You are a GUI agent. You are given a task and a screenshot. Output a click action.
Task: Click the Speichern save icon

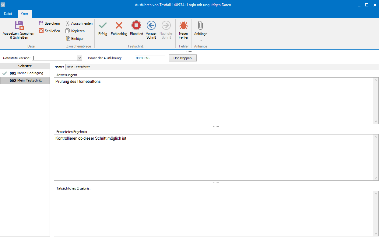tap(41, 23)
